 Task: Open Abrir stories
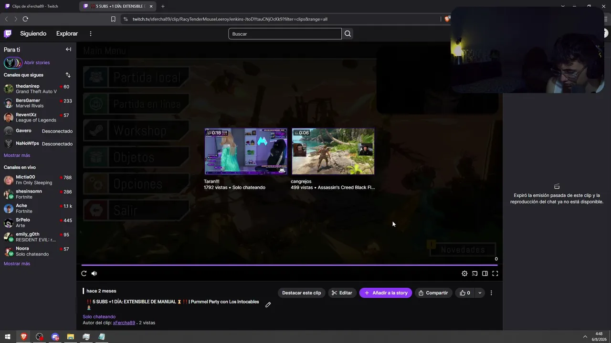[x=37, y=62]
